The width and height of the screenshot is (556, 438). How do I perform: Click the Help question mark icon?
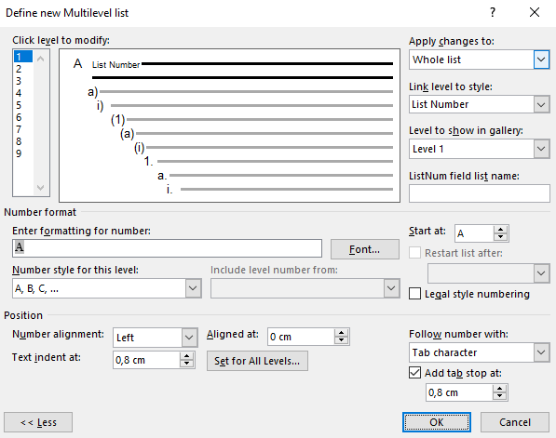coord(493,13)
